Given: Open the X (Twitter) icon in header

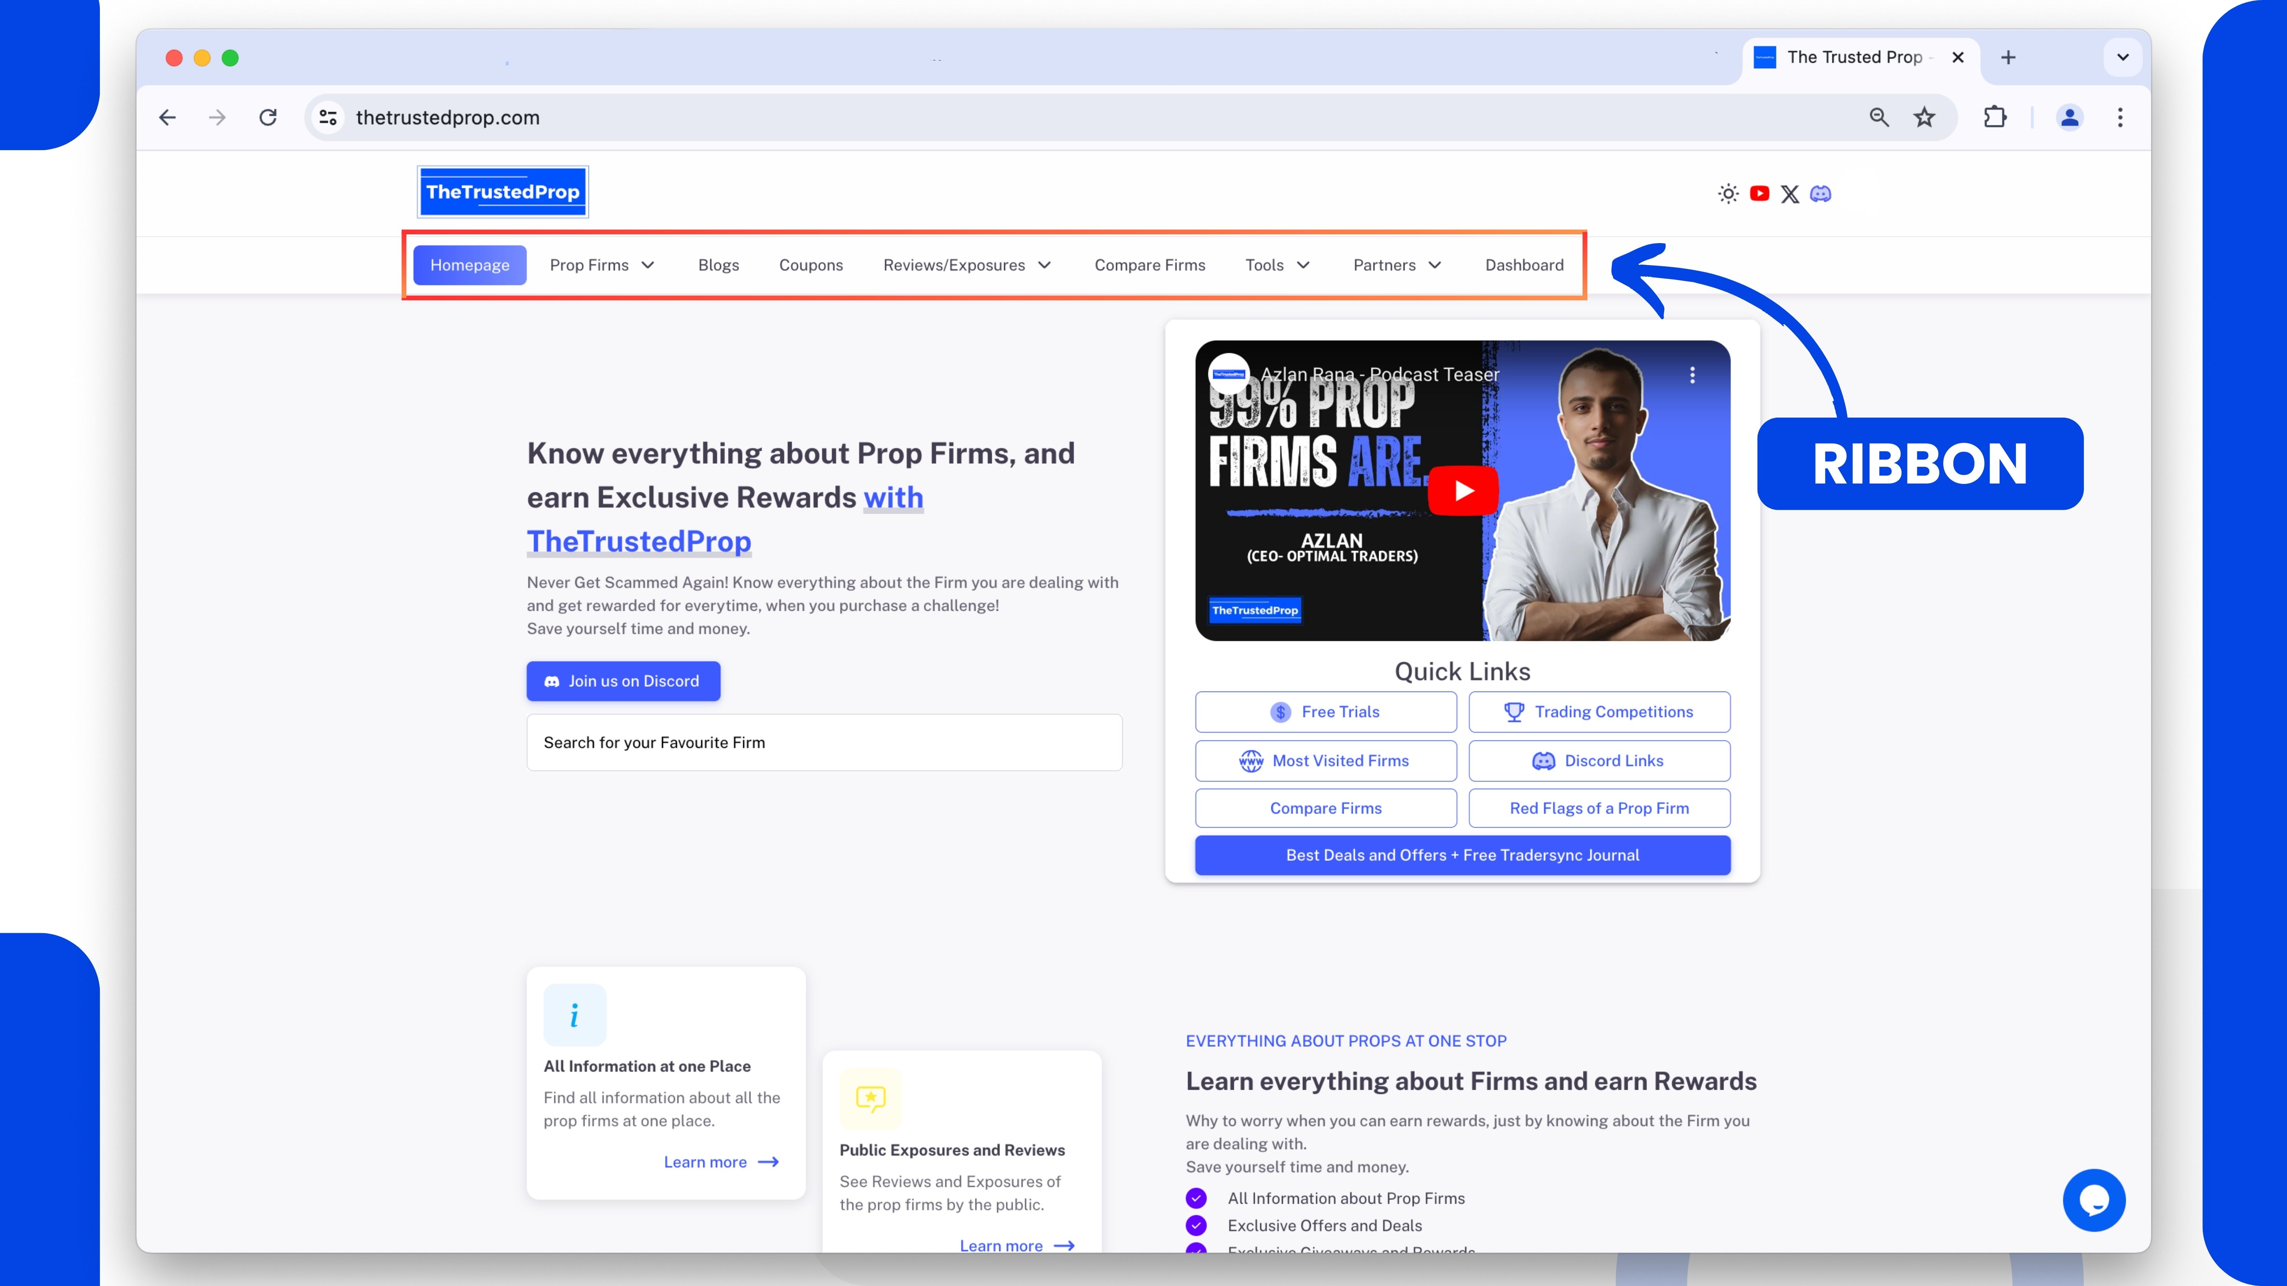Looking at the screenshot, I should tap(1790, 194).
